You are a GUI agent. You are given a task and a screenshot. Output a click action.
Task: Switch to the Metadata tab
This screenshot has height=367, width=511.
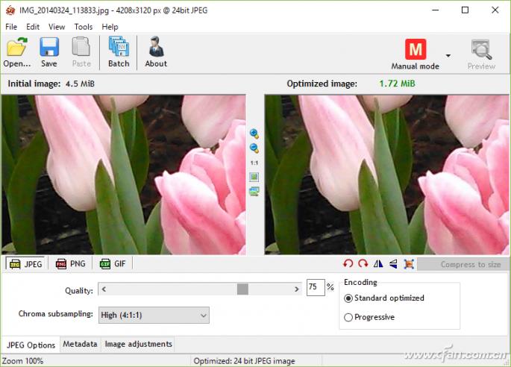[x=80, y=344]
